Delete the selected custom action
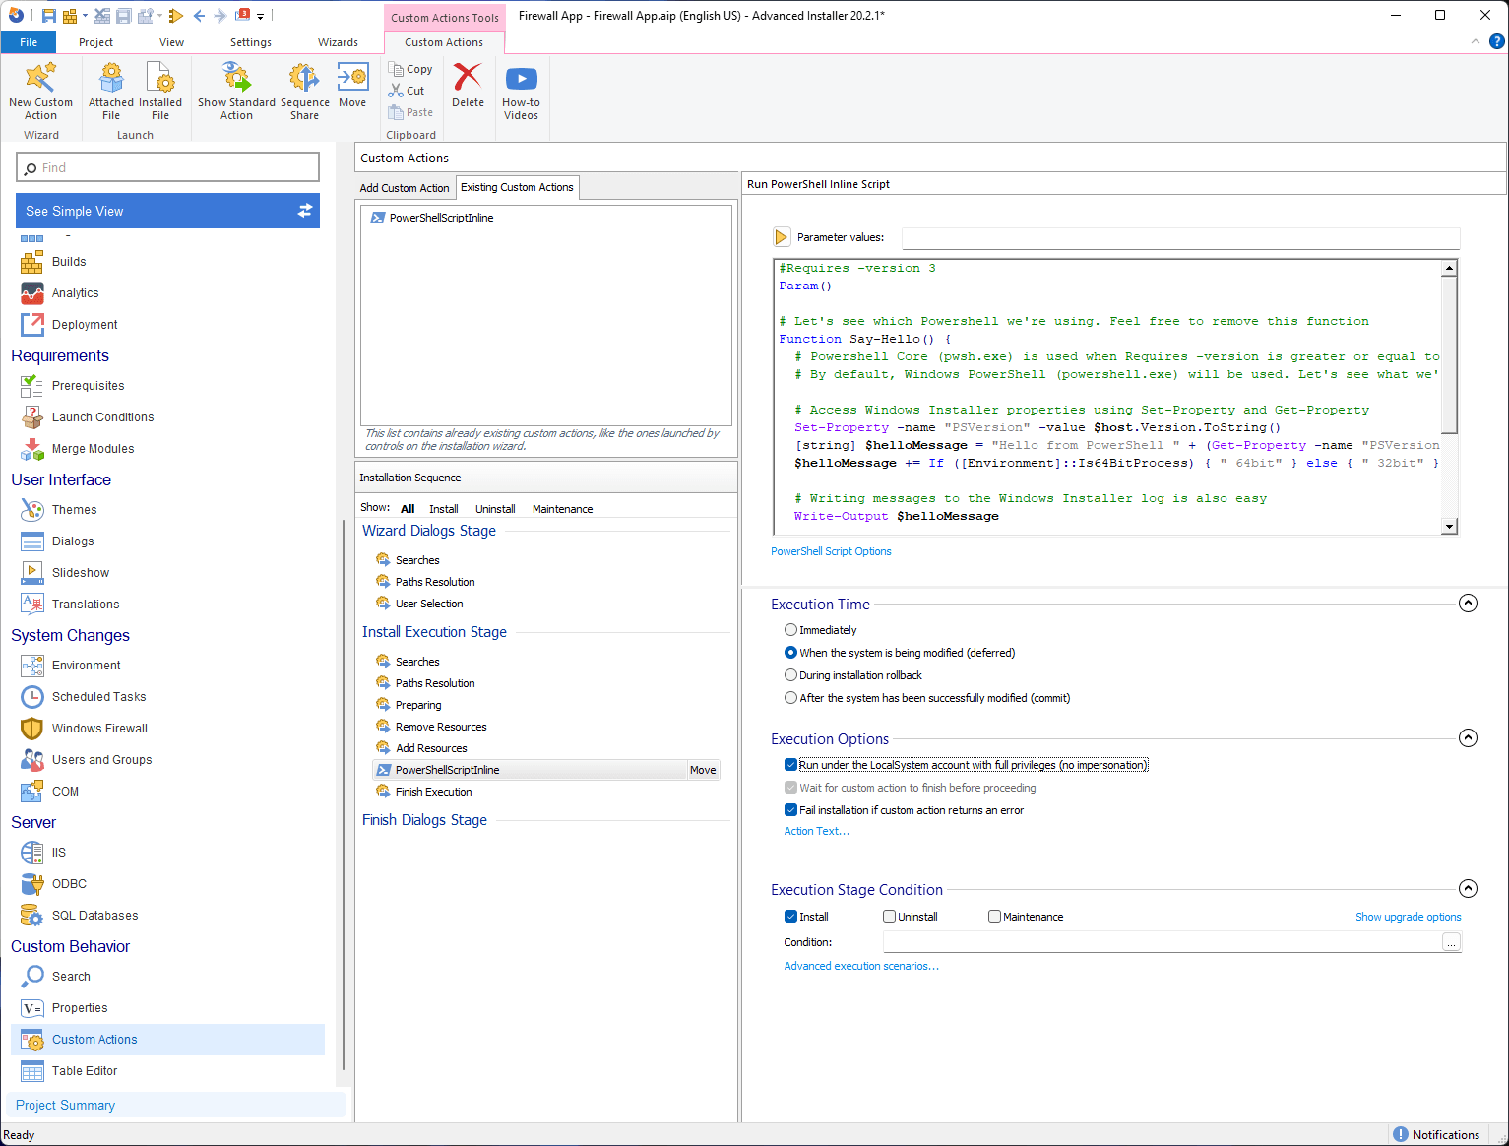 click(468, 86)
